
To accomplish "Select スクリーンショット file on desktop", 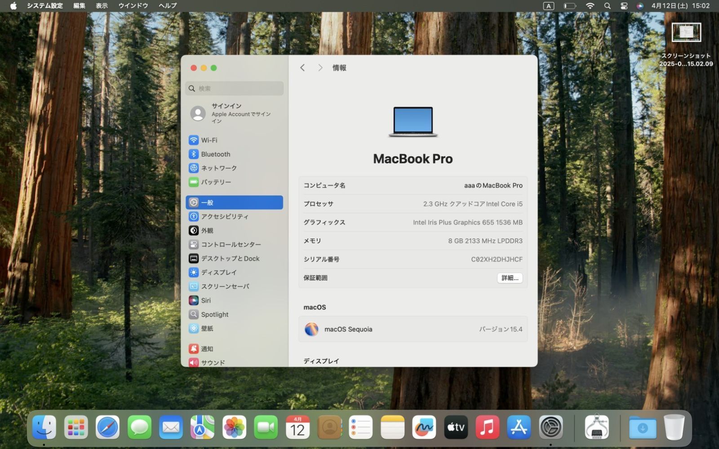I will [686, 45].
